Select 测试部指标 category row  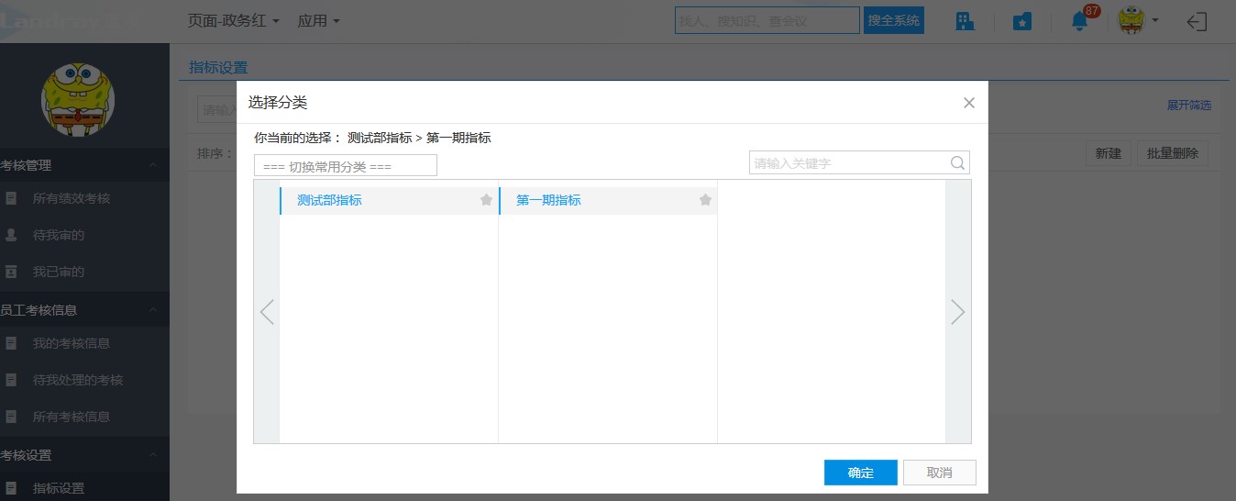389,200
